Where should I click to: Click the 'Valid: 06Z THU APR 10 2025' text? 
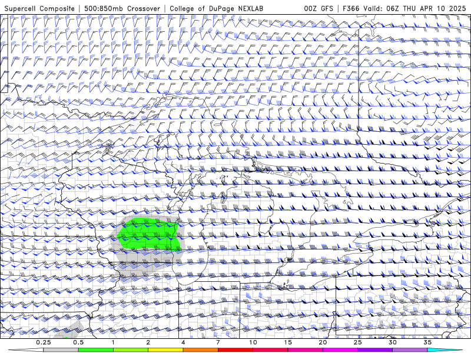point(414,8)
